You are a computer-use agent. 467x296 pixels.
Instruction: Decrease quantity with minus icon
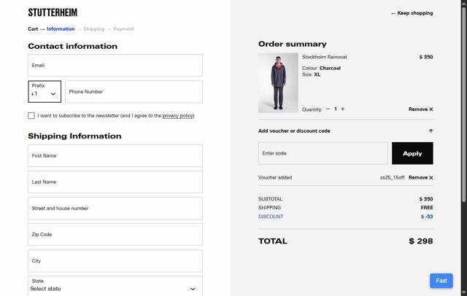tap(328, 109)
